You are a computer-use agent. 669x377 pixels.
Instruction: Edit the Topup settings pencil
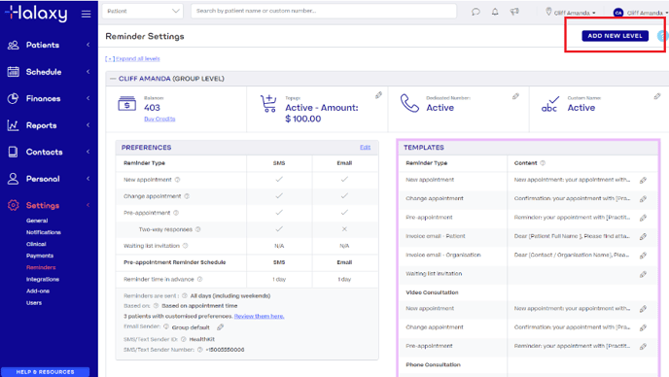[378, 95]
